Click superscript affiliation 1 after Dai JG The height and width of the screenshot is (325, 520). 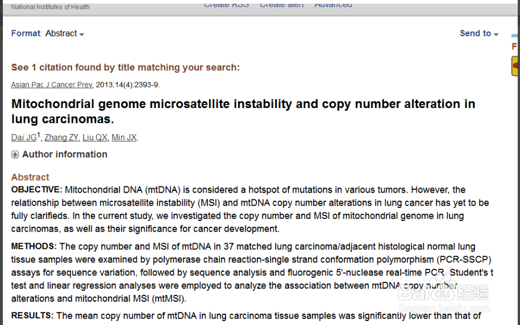point(39,135)
